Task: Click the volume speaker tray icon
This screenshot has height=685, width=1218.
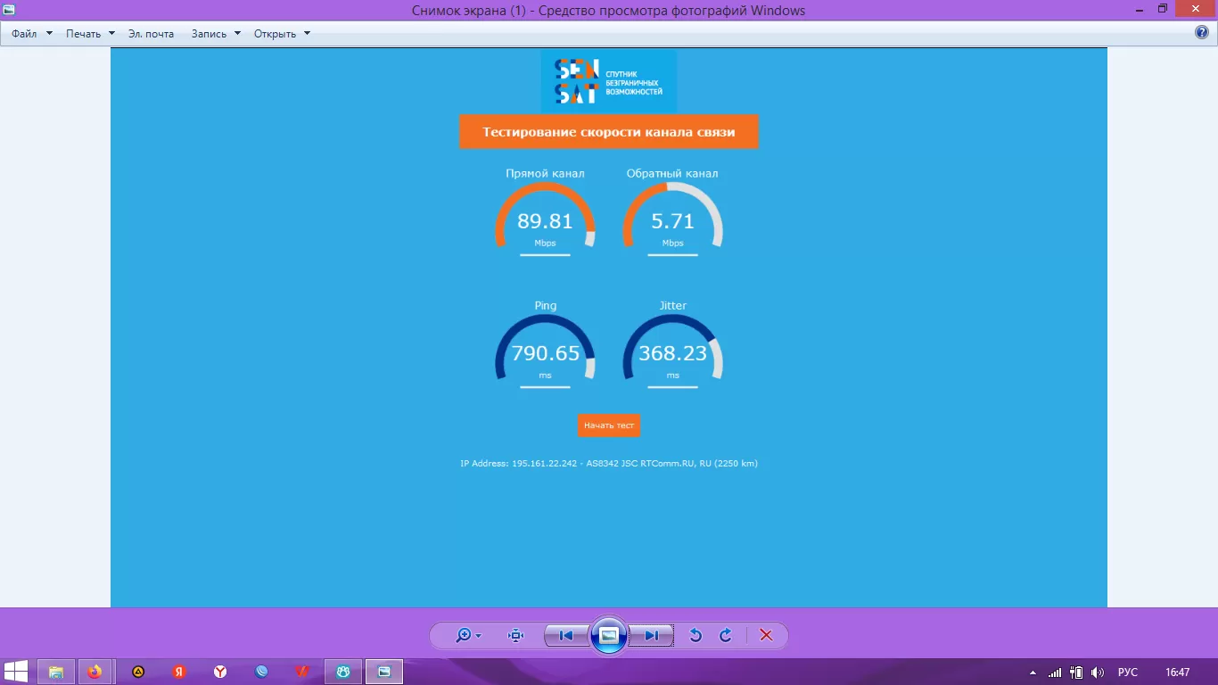Action: [1099, 673]
